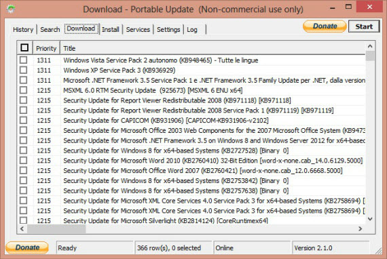The width and height of the screenshot is (387, 259).
Task: Click the 'Ready' status bar field
Action: pyautogui.click(x=94, y=247)
